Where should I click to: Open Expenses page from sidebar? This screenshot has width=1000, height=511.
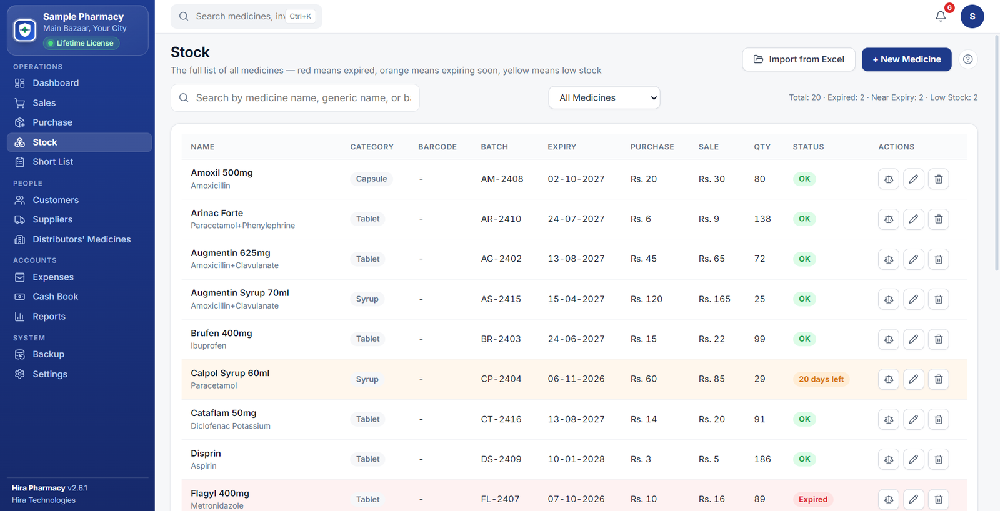pos(79,277)
